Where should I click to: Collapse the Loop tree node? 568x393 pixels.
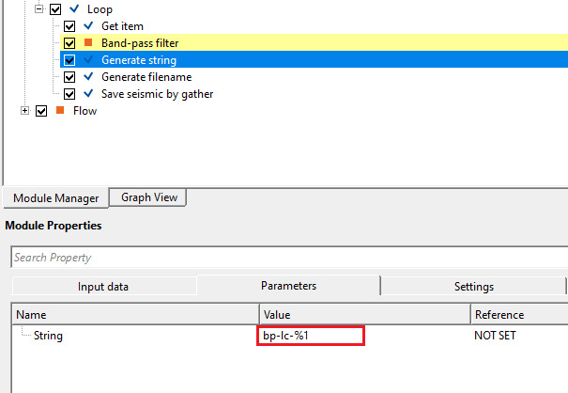39,9
